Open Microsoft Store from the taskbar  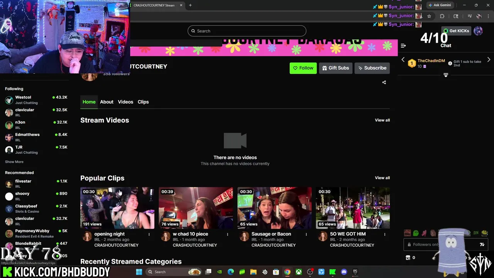point(276,272)
